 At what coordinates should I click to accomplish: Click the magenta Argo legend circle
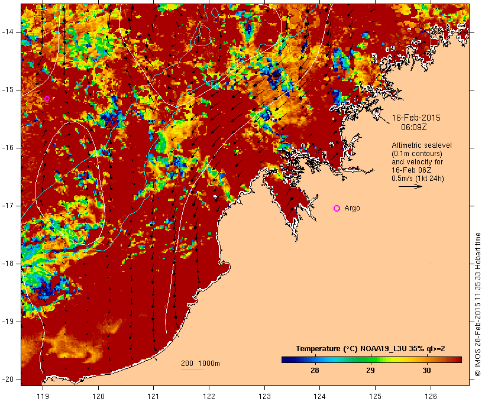[x=337, y=209]
